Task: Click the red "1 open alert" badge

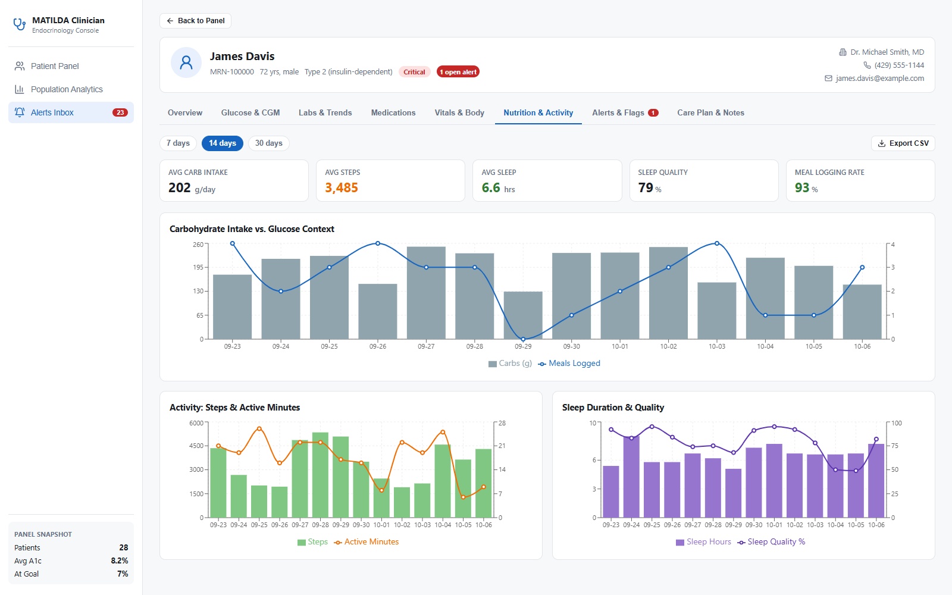Action: point(458,72)
